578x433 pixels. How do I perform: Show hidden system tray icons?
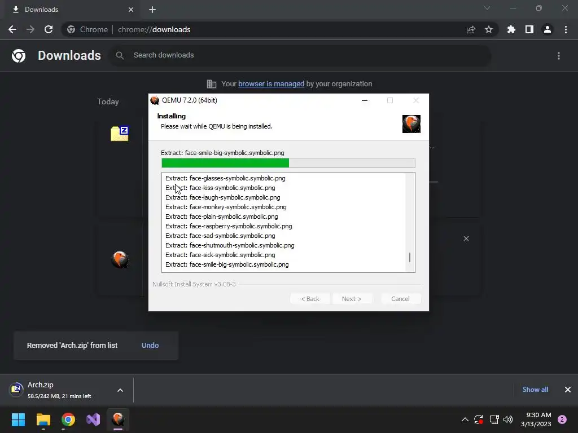[465, 419]
